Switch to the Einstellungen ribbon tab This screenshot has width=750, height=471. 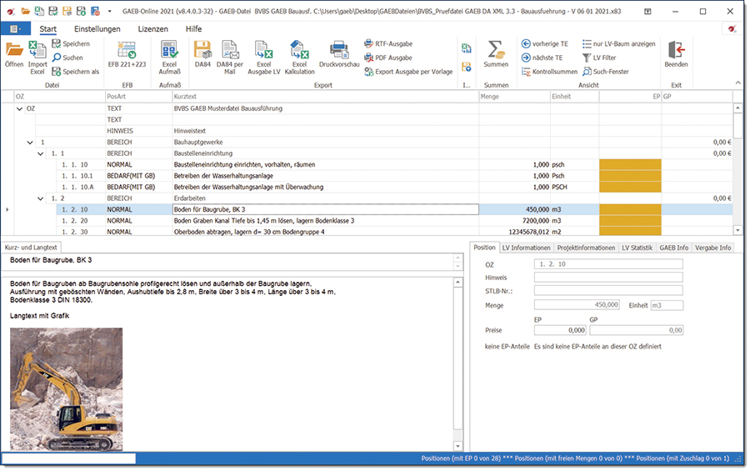pyautogui.click(x=97, y=28)
